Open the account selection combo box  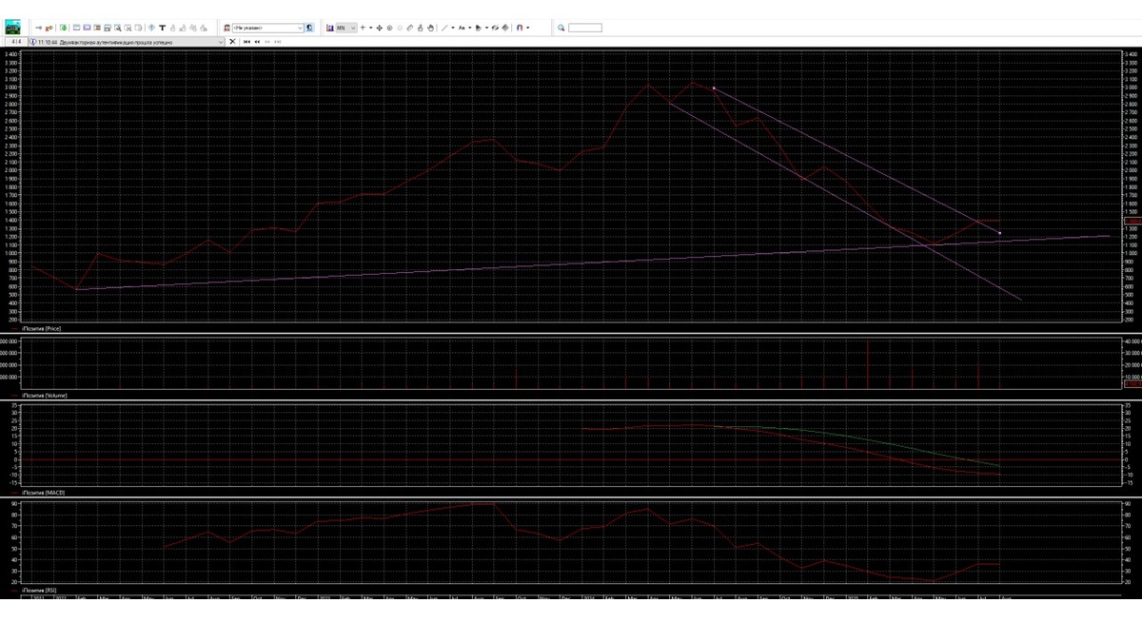(269, 28)
